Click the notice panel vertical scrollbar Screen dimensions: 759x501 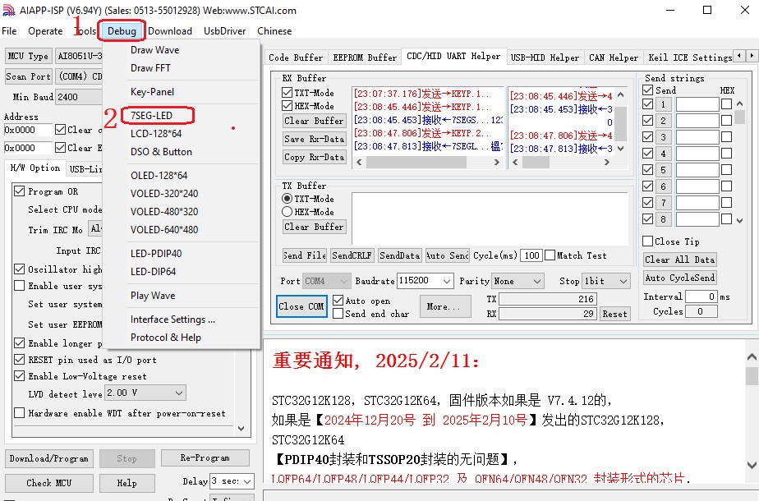tap(752, 411)
